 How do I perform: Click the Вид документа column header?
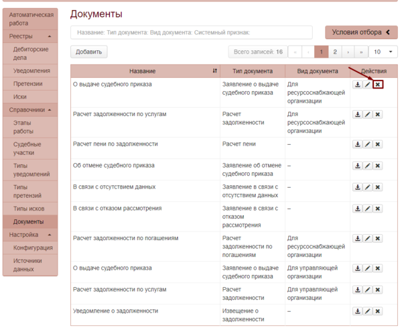(x=318, y=71)
